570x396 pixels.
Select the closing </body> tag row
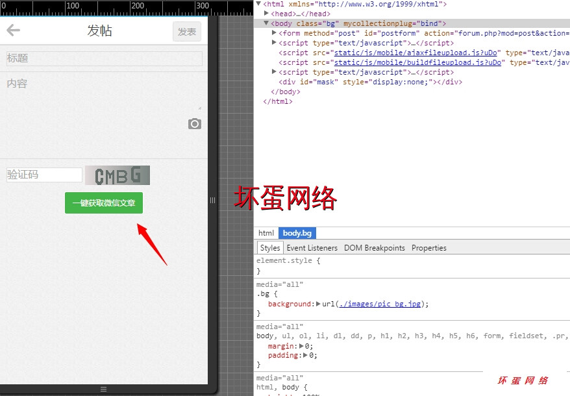(286, 92)
